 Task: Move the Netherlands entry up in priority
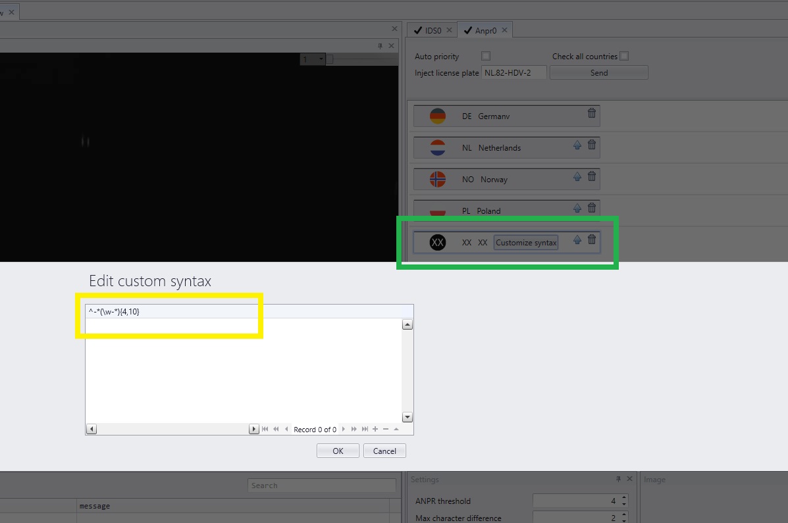(577, 145)
